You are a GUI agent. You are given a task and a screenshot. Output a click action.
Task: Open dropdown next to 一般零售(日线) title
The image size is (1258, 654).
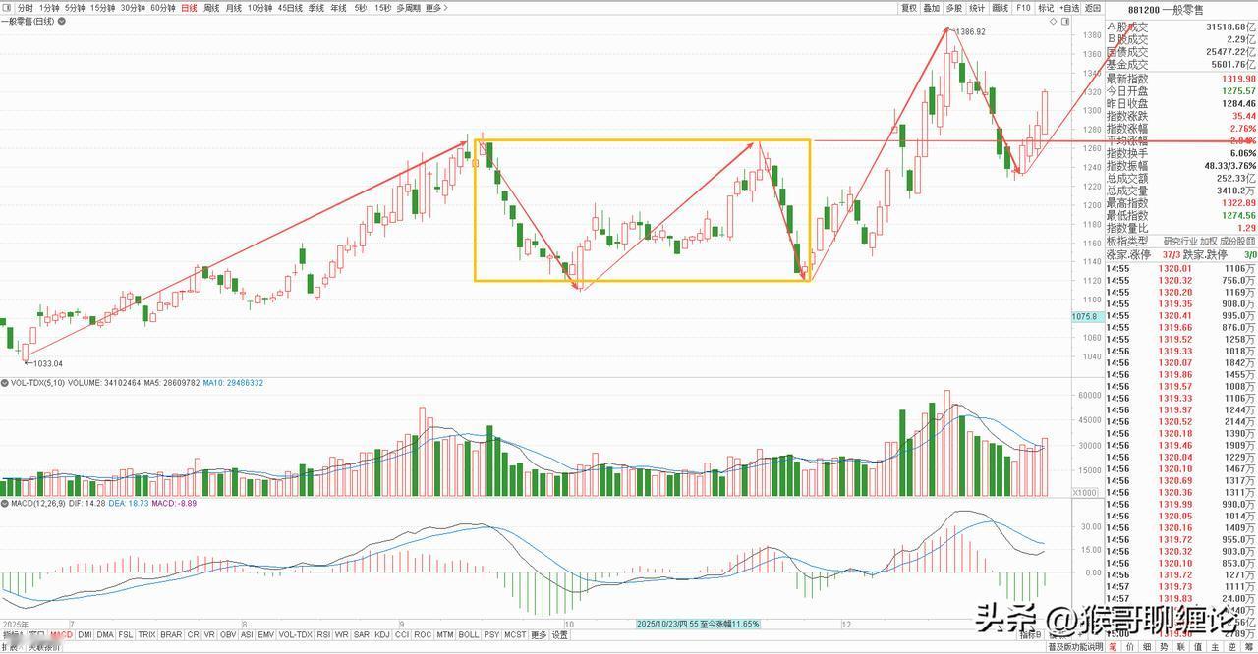point(63,21)
